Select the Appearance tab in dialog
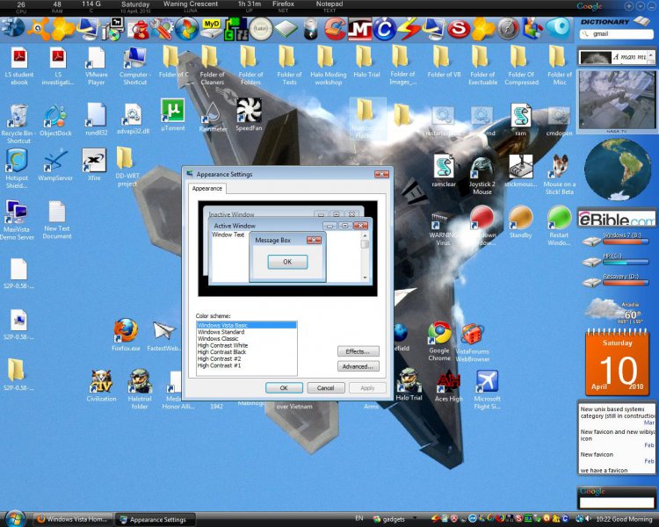The image size is (659, 527). tap(207, 188)
